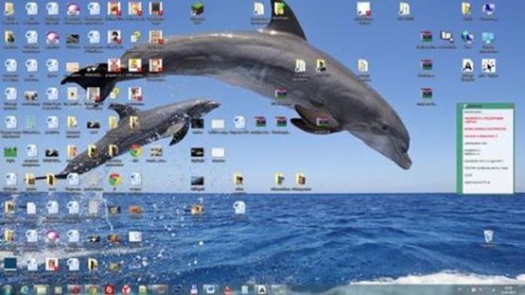Viewport: 525px width, 295px height.
Task: Open the green chart icon on left edge
Action: pyautogui.click(x=11, y=153)
